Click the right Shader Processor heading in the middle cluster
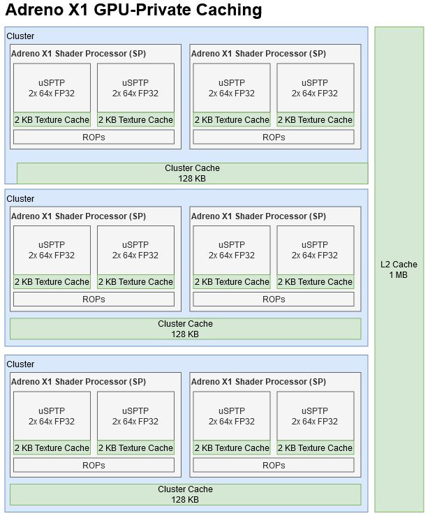430x518 pixels. (258, 216)
